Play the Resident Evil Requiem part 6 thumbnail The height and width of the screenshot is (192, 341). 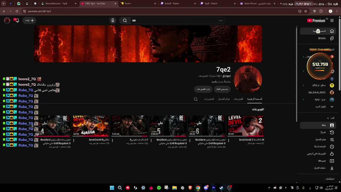coord(207,126)
